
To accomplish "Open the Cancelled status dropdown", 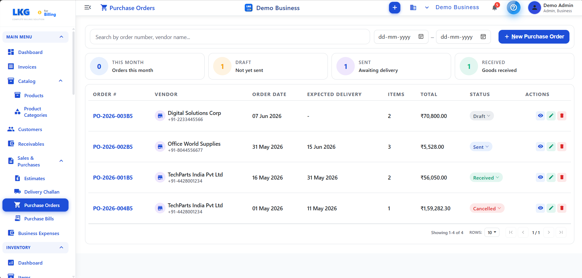I will click(x=487, y=208).
